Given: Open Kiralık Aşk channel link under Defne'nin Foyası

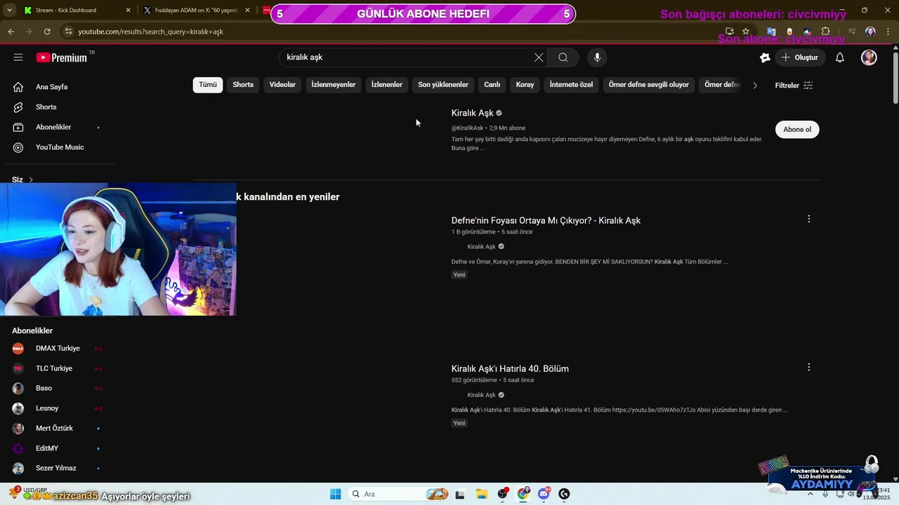Looking at the screenshot, I should [x=481, y=247].
